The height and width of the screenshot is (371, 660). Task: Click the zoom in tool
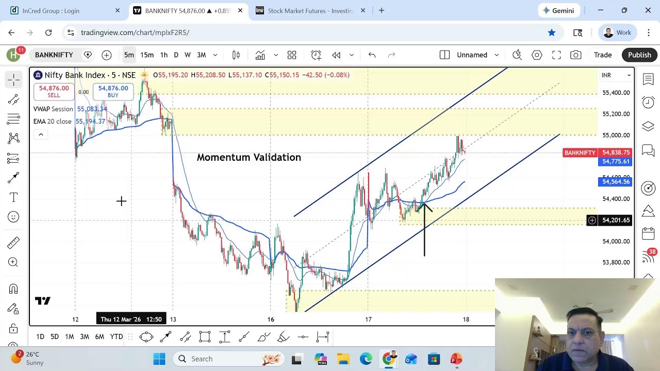coord(13,262)
